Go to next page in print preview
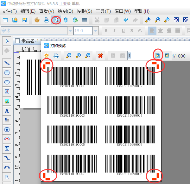This screenshot has height=184, width=190. (x=157, y=56)
